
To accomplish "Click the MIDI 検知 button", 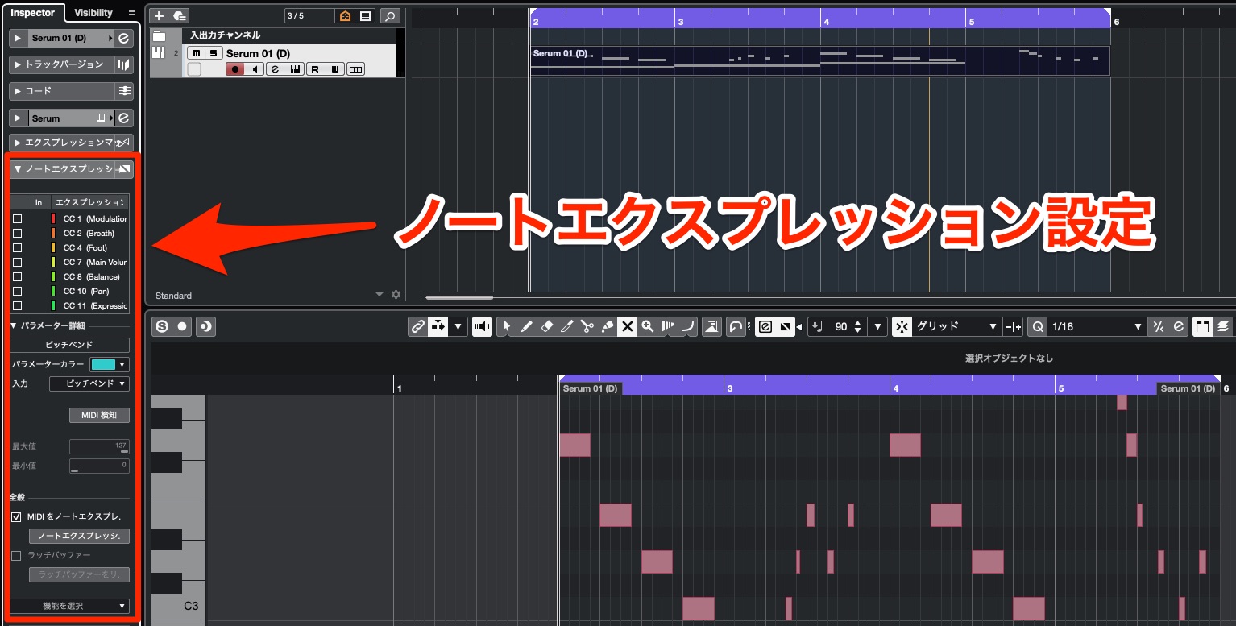I will click(x=100, y=415).
